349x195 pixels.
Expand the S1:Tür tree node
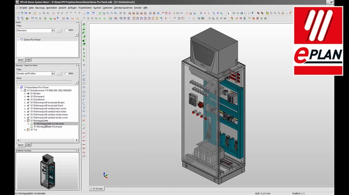tap(25, 130)
